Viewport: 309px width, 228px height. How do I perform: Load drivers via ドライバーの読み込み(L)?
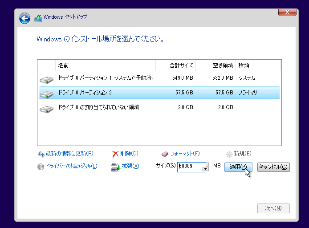coord(71,166)
